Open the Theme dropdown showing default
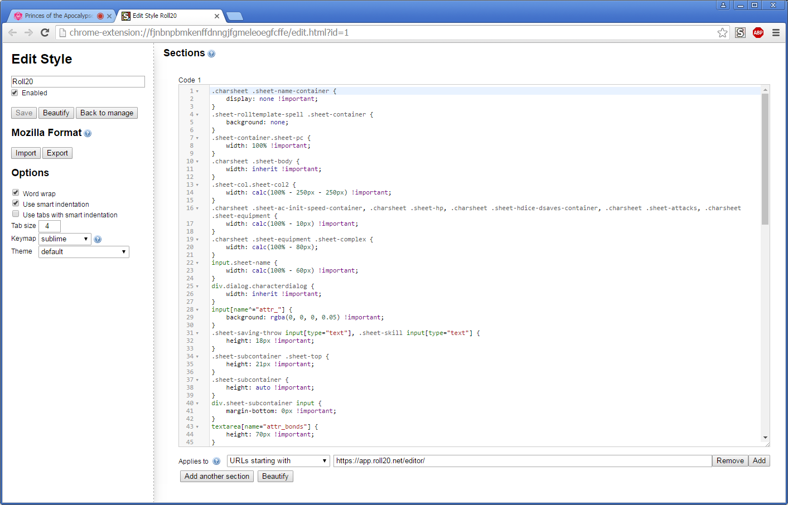 tap(84, 251)
